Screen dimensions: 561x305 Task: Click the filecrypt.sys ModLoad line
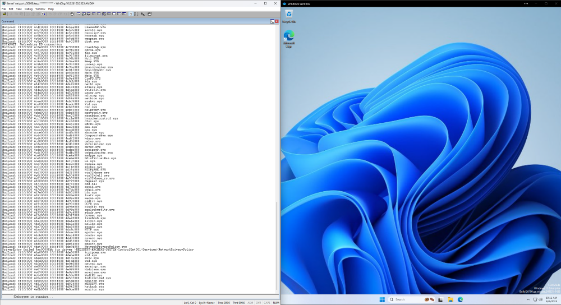(55, 56)
